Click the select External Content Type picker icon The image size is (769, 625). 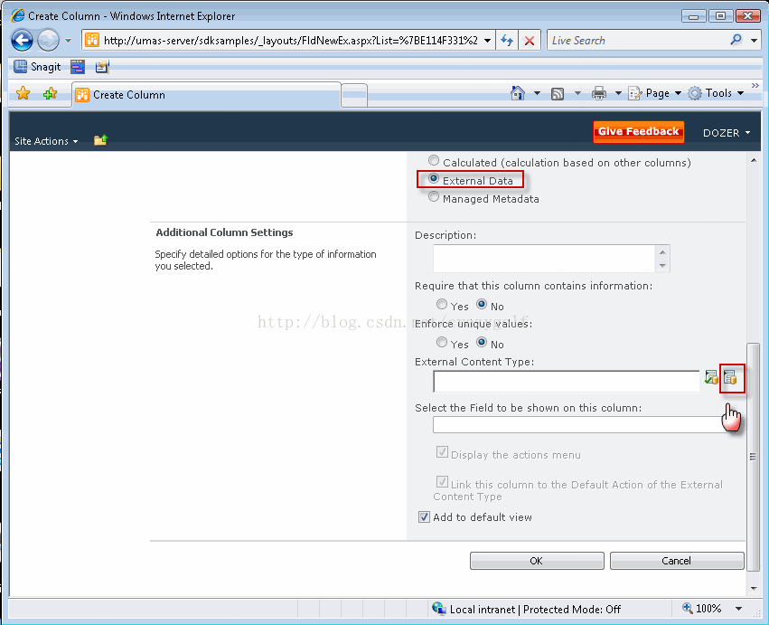[x=730, y=377]
